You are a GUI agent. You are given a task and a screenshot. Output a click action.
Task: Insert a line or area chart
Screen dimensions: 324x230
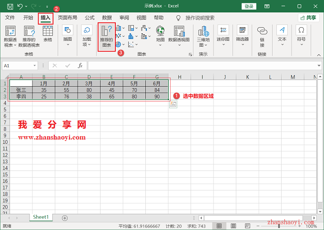pyautogui.click(x=120, y=36)
